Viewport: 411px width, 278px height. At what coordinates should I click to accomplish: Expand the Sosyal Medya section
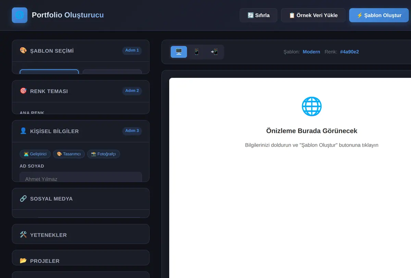81,199
